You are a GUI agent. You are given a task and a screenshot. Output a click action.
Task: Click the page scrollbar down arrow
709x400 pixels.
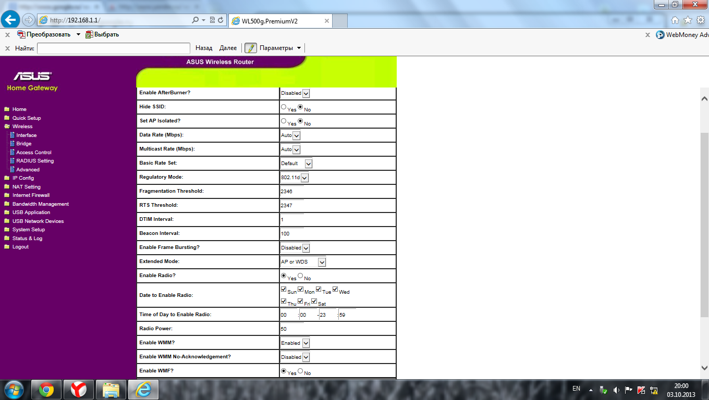pos(704,368)
